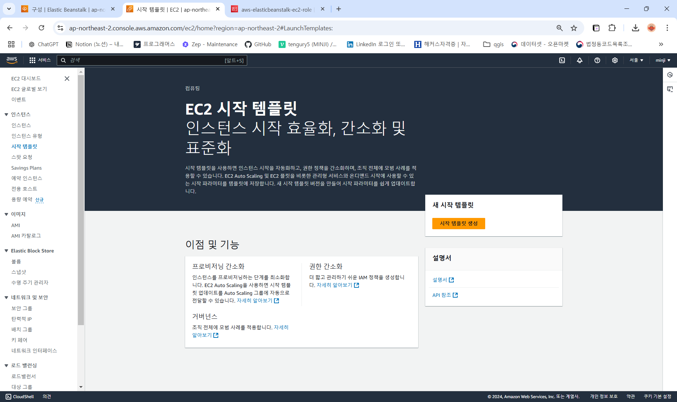
Task: Open the browser side panel icon
Action: point(596,28)
